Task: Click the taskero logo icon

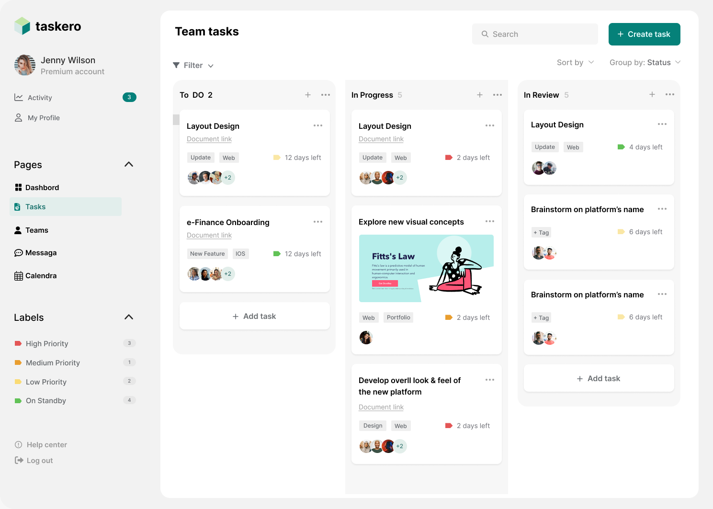Action: point(23,26)
